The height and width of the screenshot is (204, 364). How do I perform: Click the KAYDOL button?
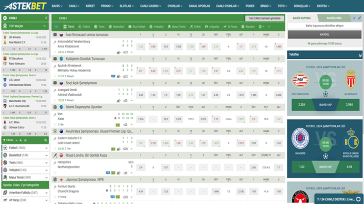pyautogui.click(x=324, y=34)
